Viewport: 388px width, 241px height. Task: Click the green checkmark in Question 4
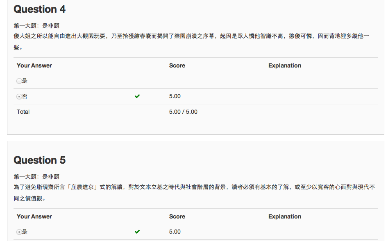137,97
